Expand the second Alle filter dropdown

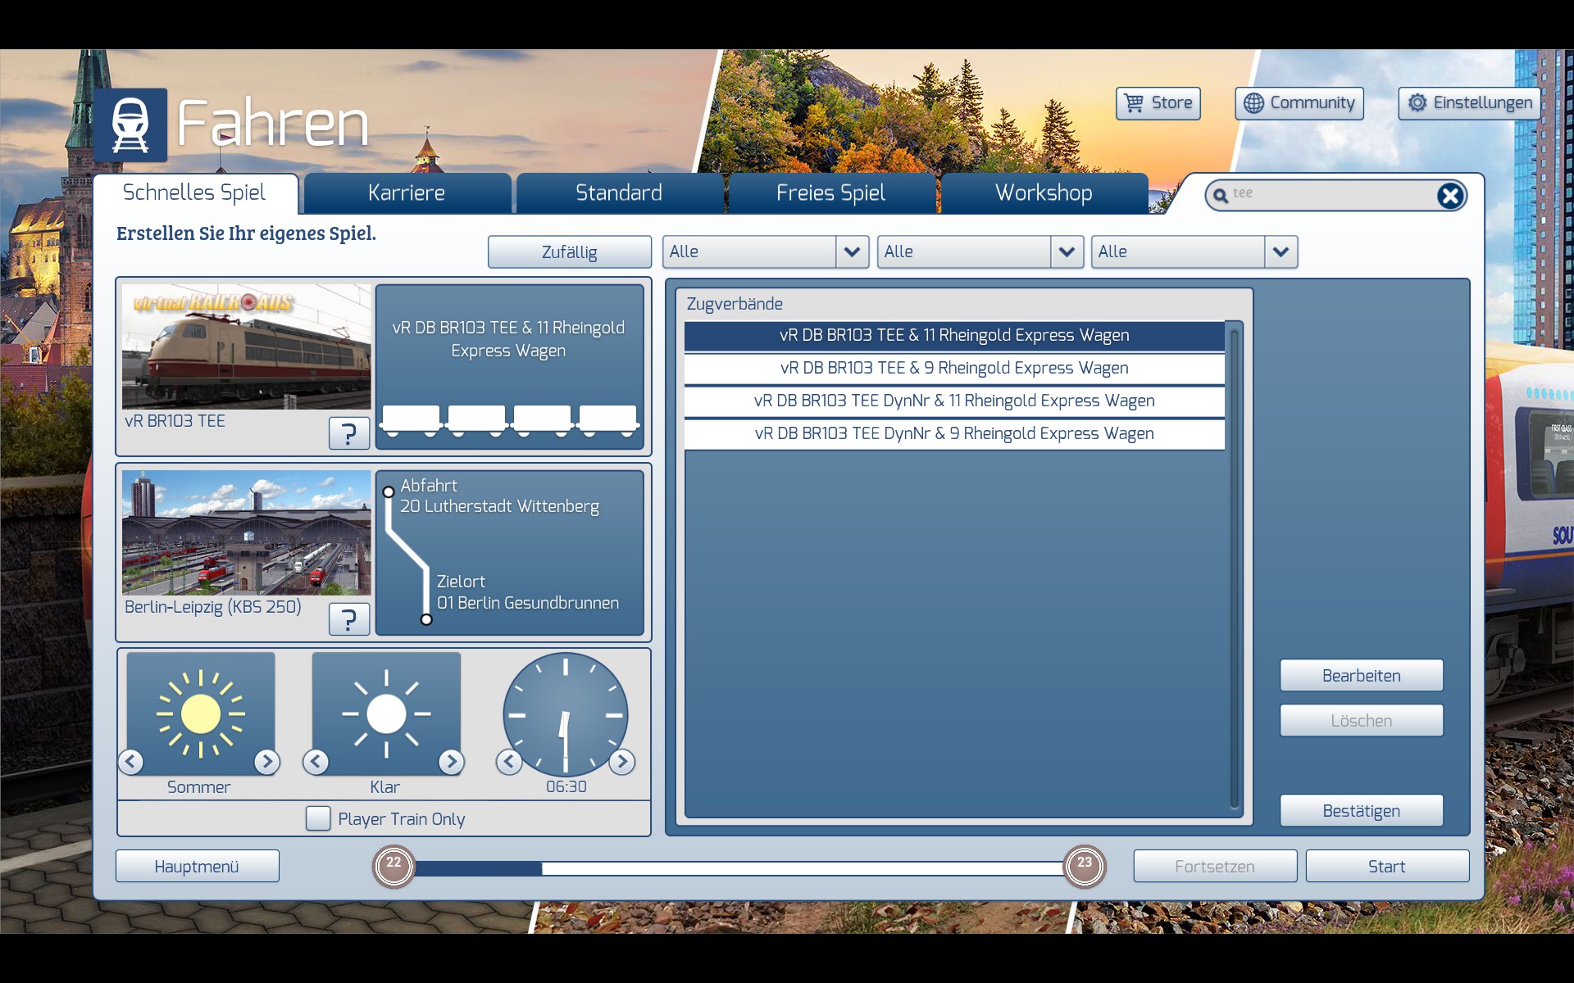click(x=1066, y=251)
